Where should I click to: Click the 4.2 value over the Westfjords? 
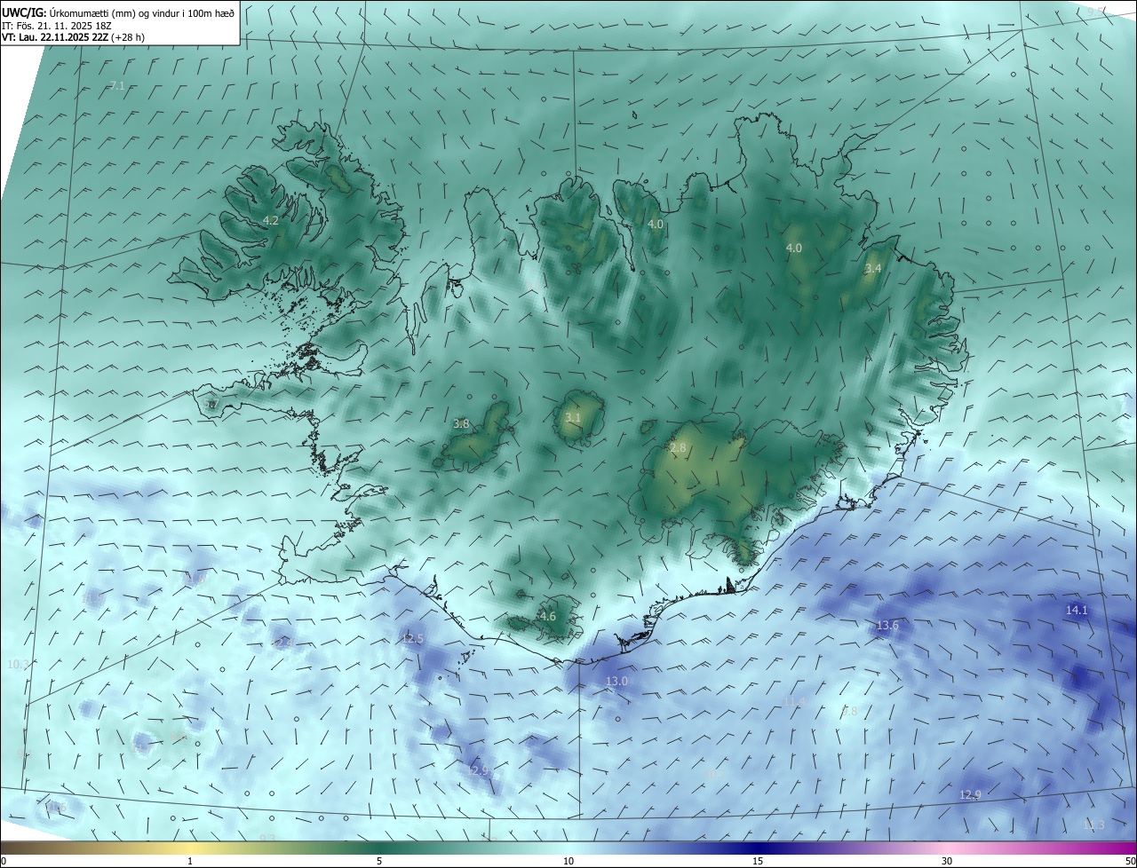tap(271, 220)
